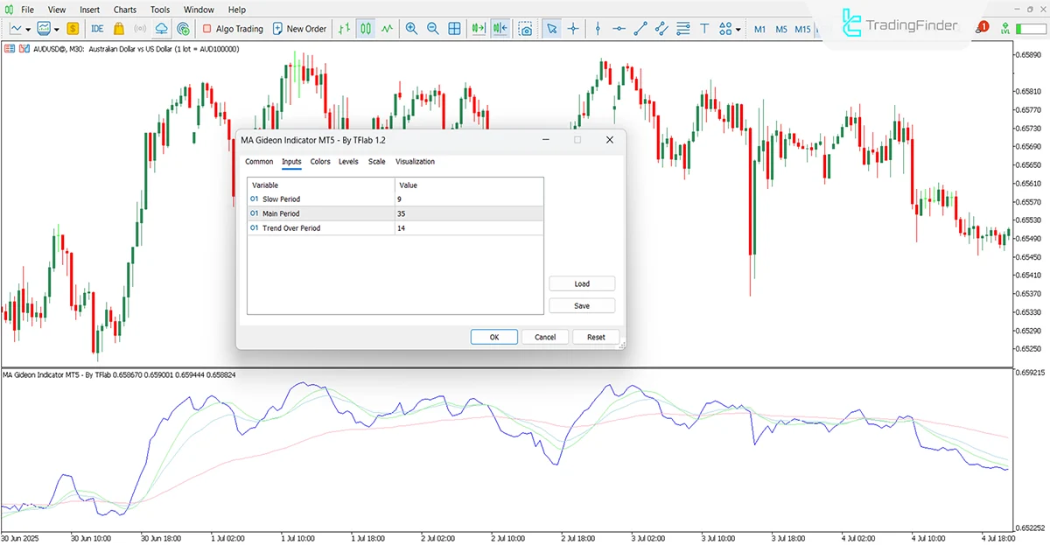Select the Crosshair tool
This screenshot has height=545, width=1050.
573,28
